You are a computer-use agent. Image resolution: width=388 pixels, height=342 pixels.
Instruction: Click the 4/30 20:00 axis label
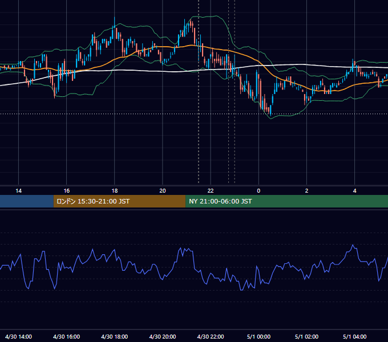click(163, 336)
